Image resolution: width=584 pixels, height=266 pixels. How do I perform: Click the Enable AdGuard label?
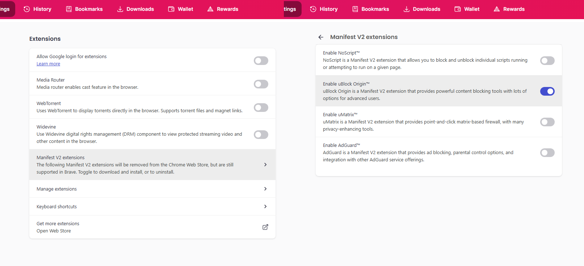click(x=341, y=145)
